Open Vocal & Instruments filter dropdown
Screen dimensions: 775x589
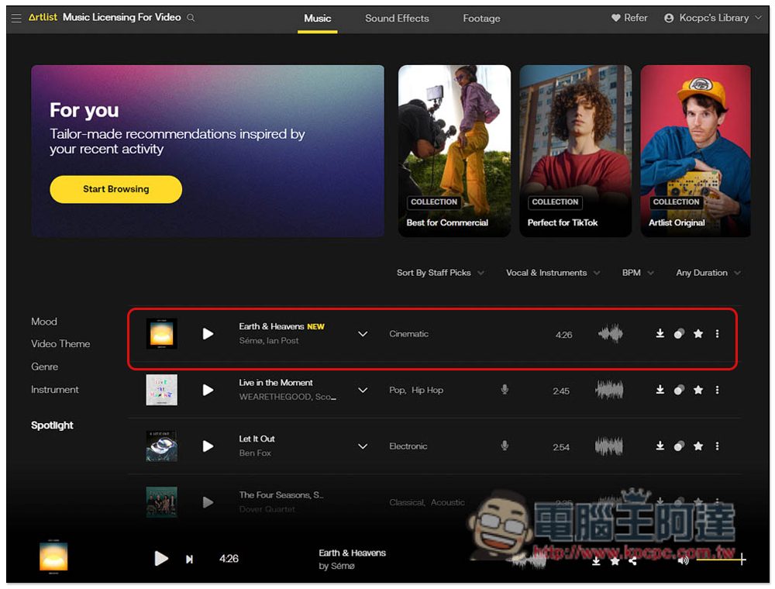[553, 273]
